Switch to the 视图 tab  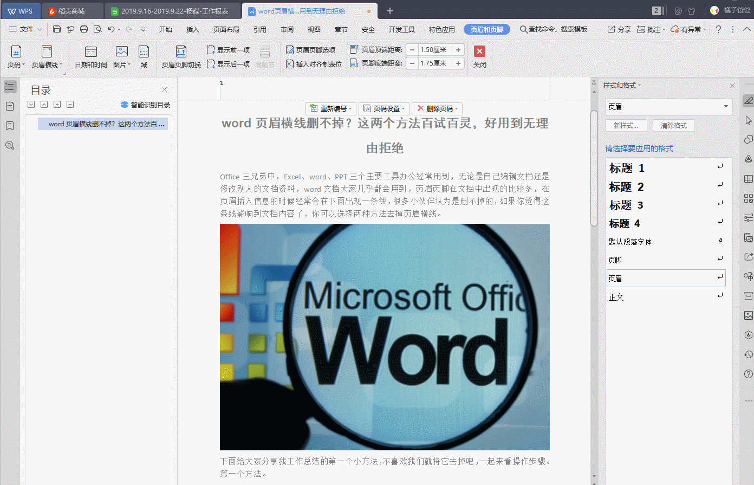click(x=314, y=29)
